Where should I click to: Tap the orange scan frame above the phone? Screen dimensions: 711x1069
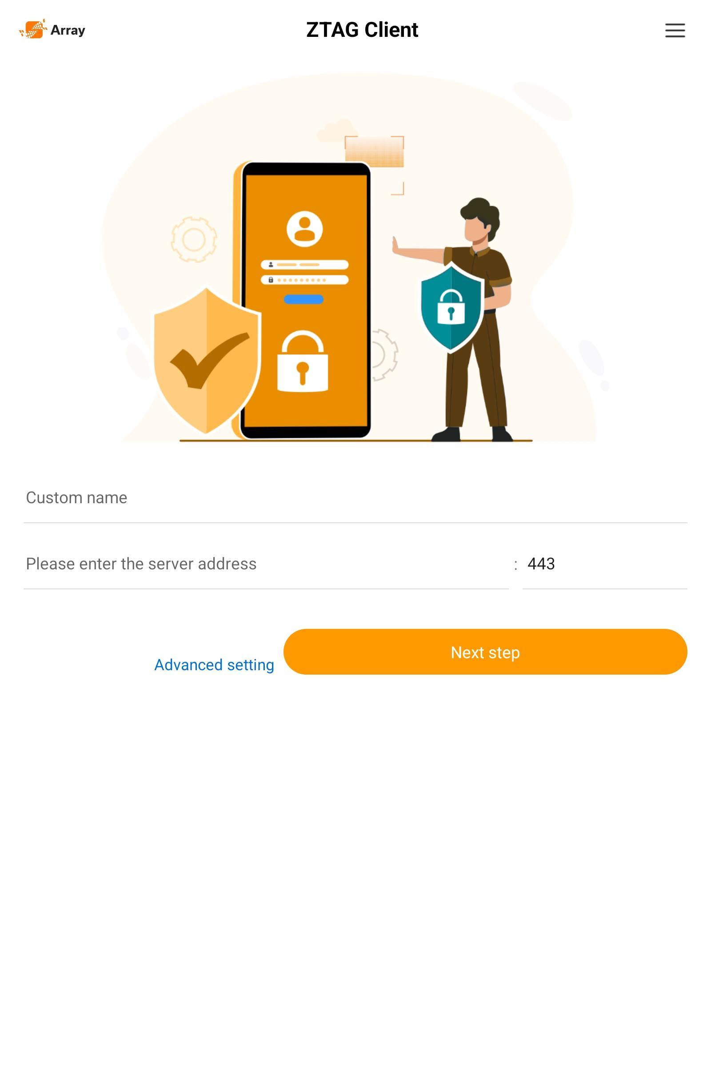pyautogui.click(x=374, y=165)
